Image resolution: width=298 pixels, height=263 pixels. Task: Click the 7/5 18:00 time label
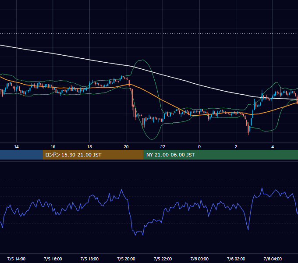click(x=89, y=259)
